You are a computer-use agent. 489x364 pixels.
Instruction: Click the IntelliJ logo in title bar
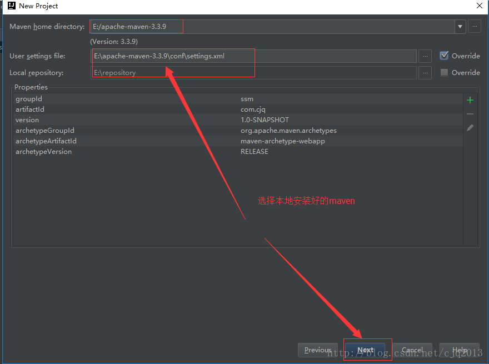pyautogui.click(x=12, y=6)
